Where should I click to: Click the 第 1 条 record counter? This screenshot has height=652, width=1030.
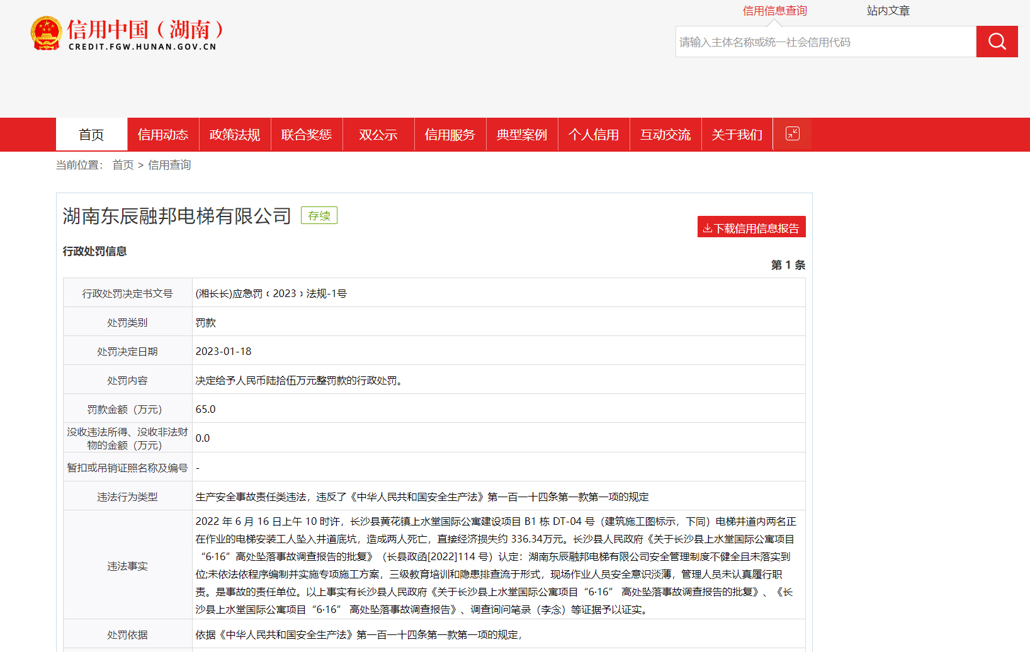point(788,265)
